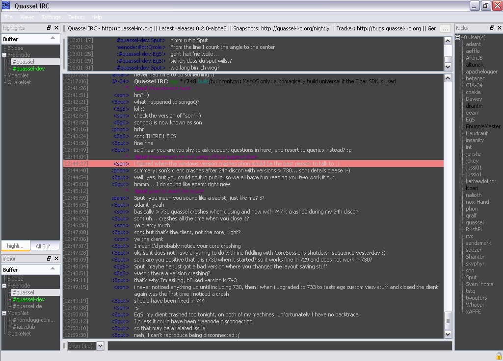The height and width of the screenshot is (361, 503).
Task: Select nick twouters in user list
Action: point(476,298)
